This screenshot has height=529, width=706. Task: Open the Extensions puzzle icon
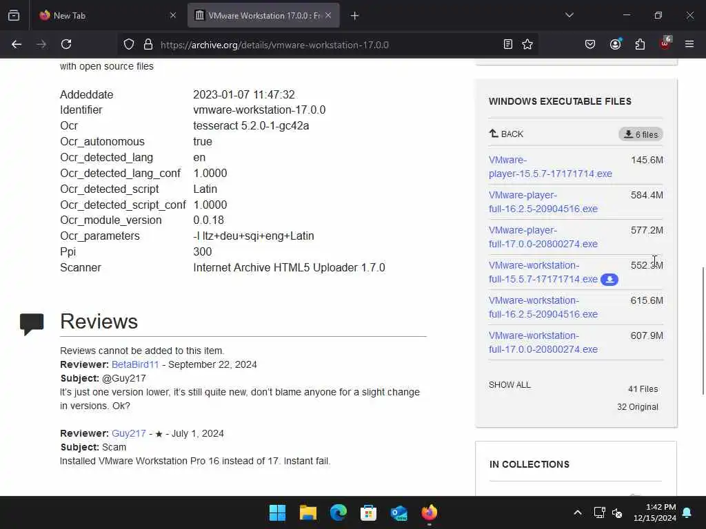tap(640, 44)
